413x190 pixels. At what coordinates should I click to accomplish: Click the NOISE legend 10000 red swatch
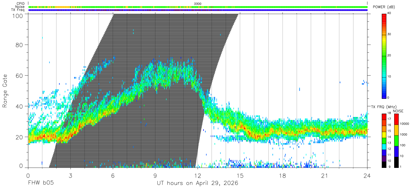click(396, 119)
